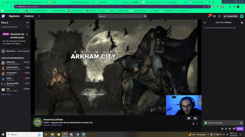Open the Gmail bookmark
The height and width of the screenshot is (137, 245).
click(110, 11)
